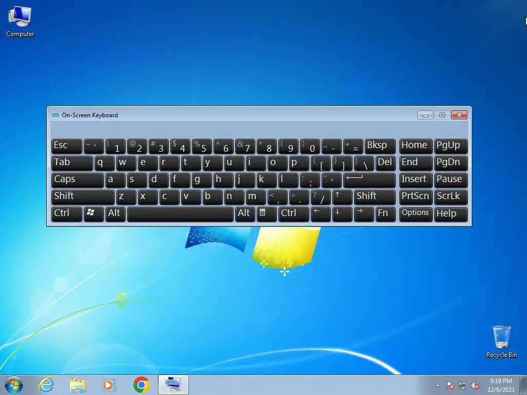
Task: Show hidden system tray icons arrow
Action: pos(437,385)
